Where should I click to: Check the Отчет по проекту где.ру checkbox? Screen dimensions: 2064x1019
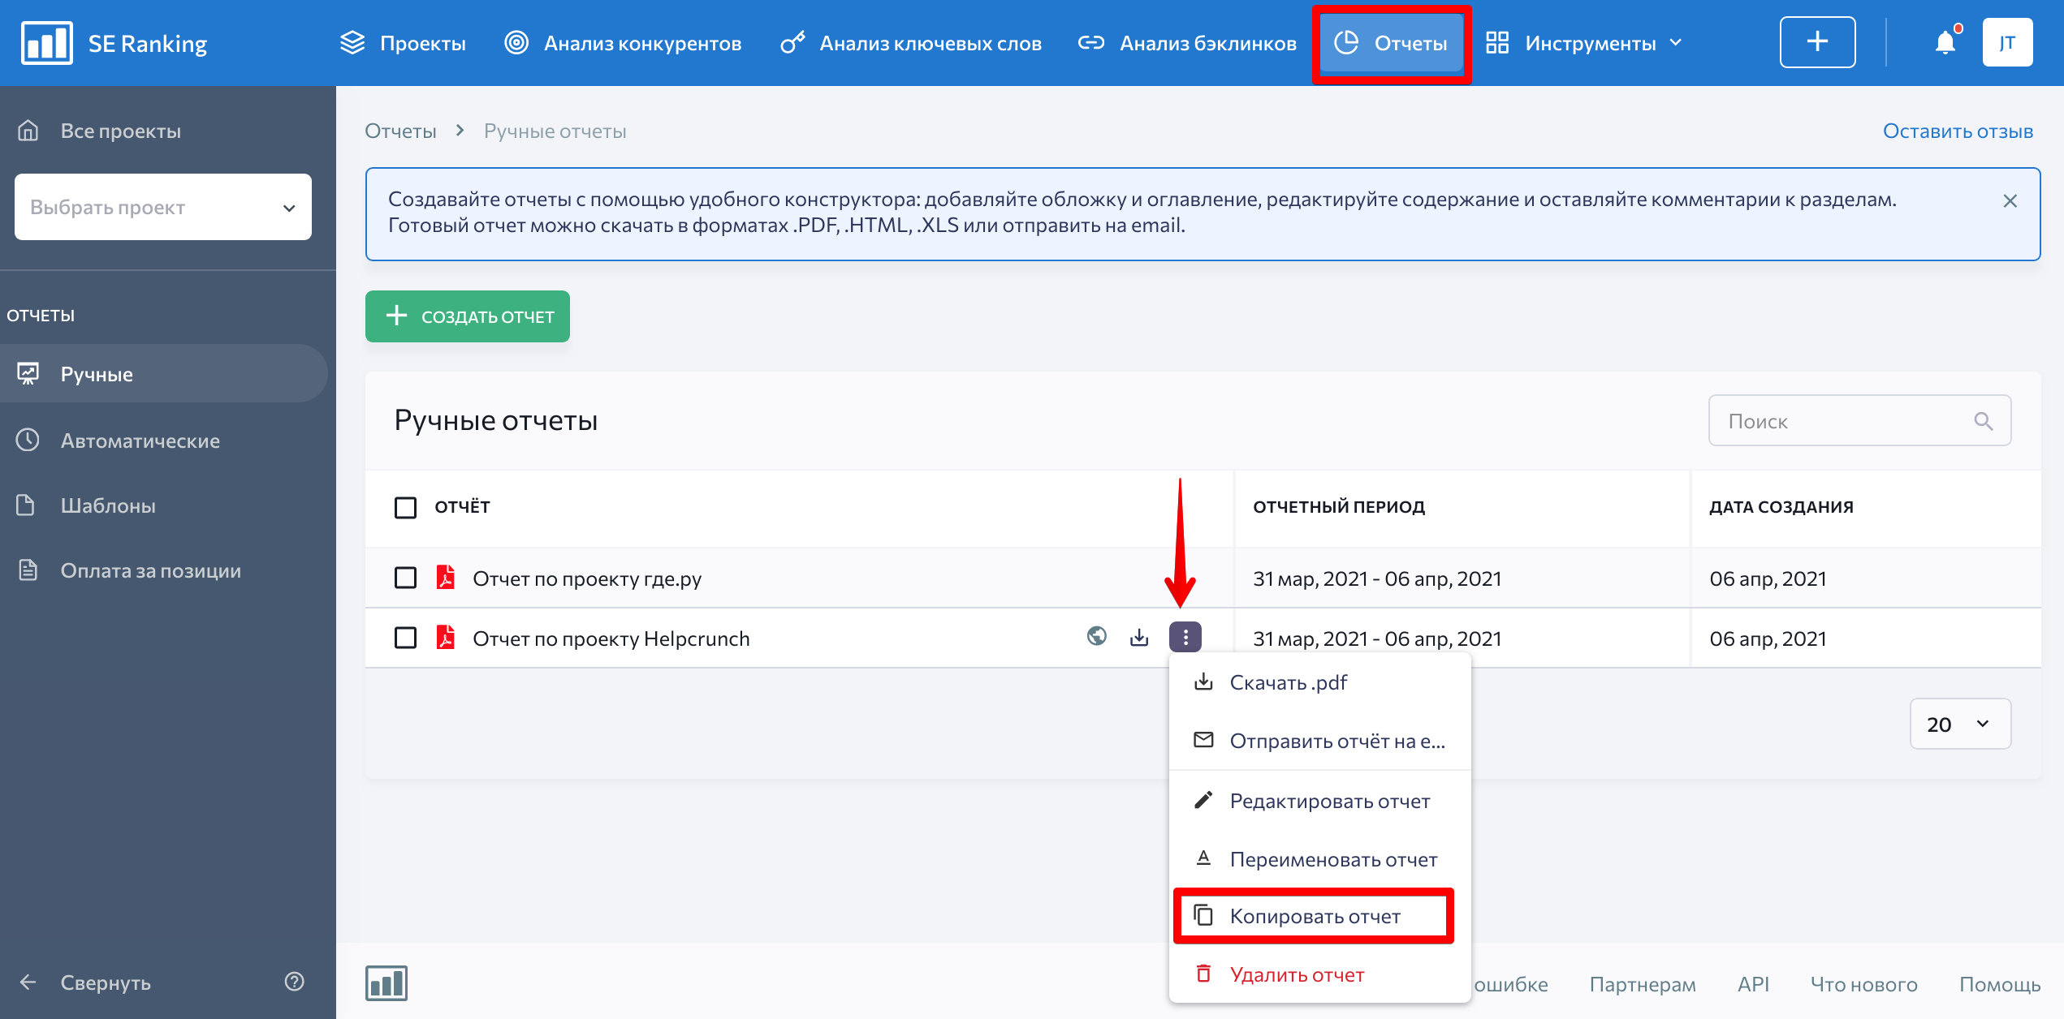tap(405, 578)
